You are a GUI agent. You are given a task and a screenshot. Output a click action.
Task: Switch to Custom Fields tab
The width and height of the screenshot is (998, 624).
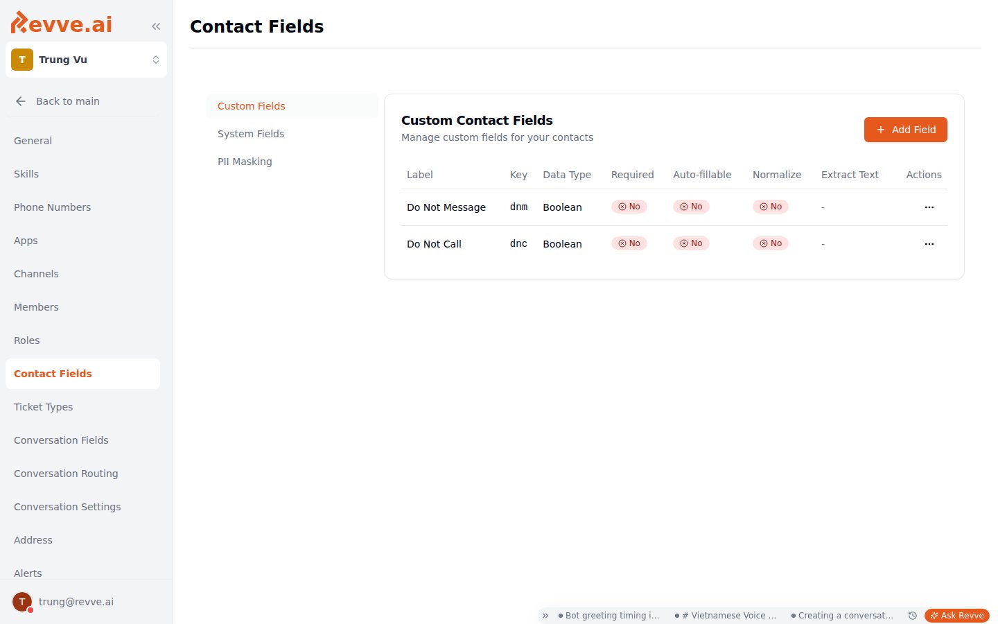292,106
